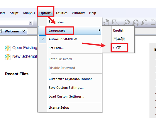Open the Open Existing link
Viewport: 156px width, 118px height.
tap(25, 48)
